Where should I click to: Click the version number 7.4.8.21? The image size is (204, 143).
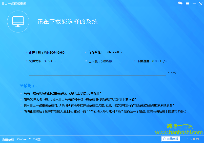193,139
